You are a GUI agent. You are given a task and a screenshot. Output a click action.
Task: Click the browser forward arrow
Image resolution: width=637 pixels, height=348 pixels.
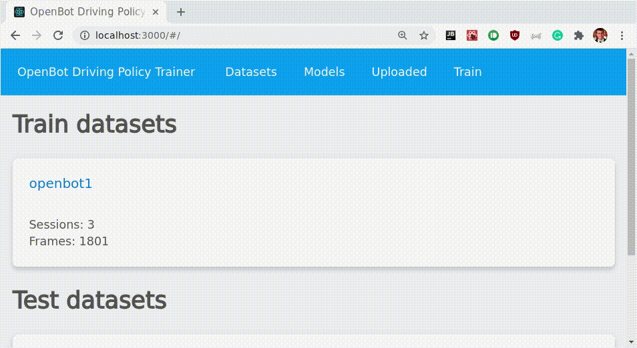(x=37, y=36)
